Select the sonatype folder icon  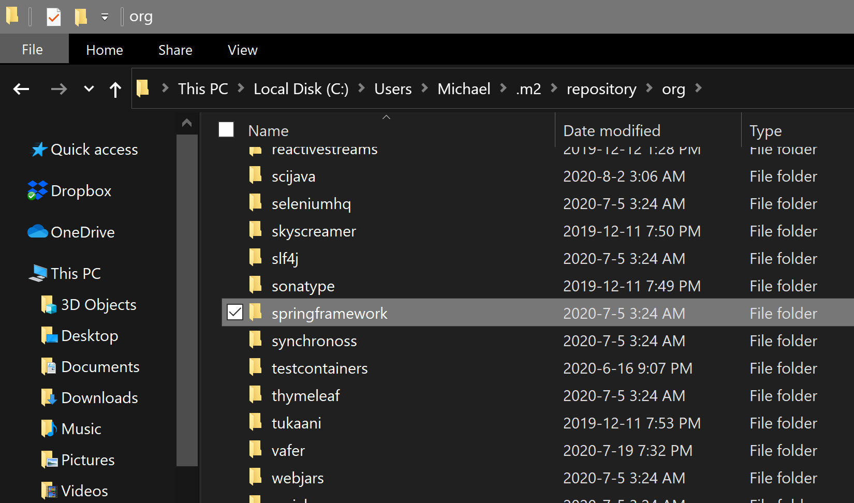point(256,285)
